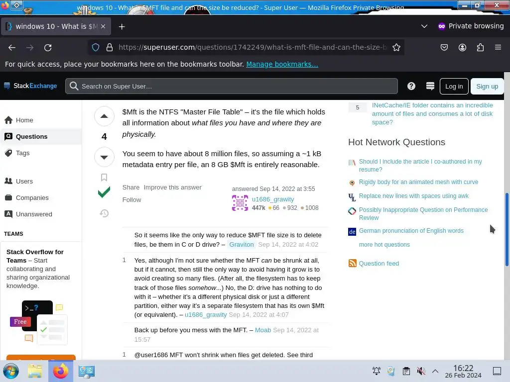Screen dimensions: 510x382
Task: Bookmark this page with the star icon
Action: (396, 47)
